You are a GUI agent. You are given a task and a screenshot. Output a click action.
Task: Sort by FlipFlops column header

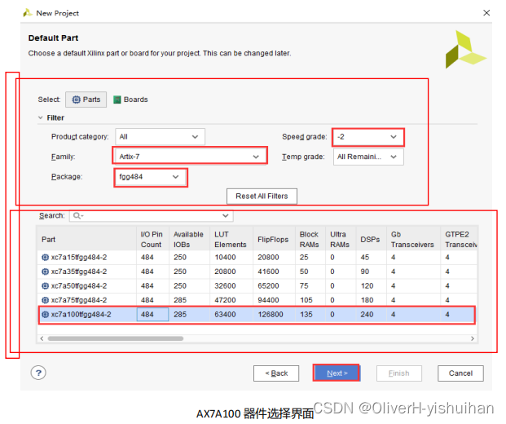(274, 239)
